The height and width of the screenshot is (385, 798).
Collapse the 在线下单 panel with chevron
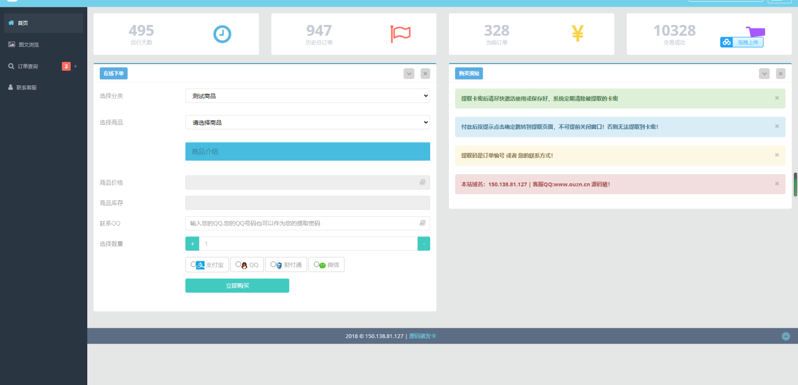(x=409, y=74)
